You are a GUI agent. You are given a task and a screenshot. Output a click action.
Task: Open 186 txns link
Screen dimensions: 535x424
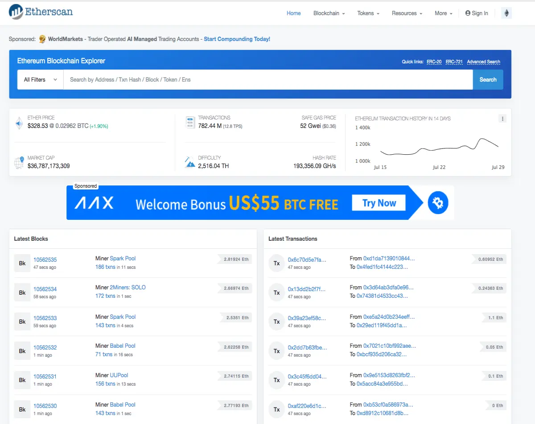pyautogui.click(x=105, y=267)
